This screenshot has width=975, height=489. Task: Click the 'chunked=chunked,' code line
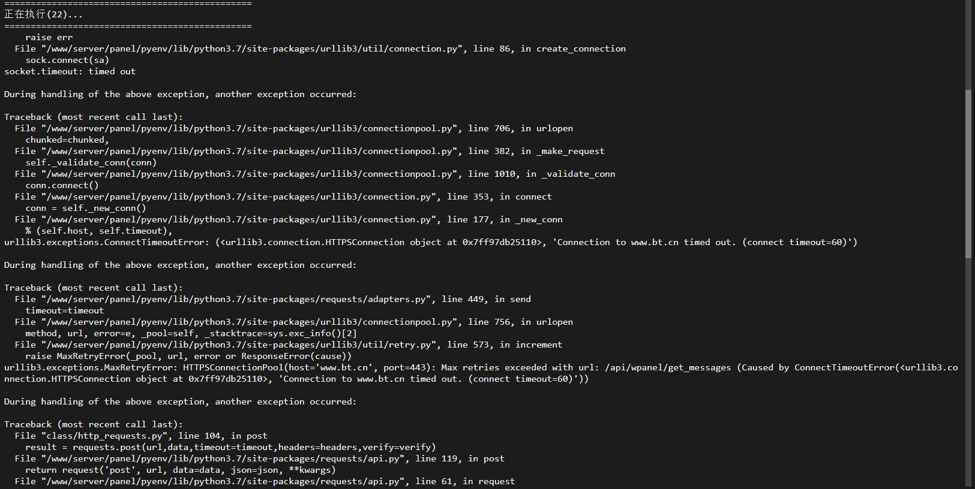(x=67, y=140)
